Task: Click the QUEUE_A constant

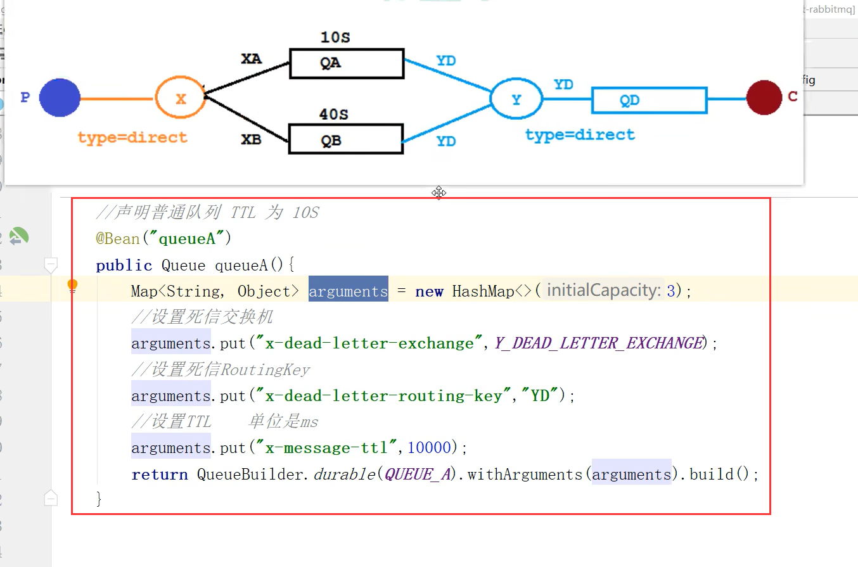Action: point(418,475)
